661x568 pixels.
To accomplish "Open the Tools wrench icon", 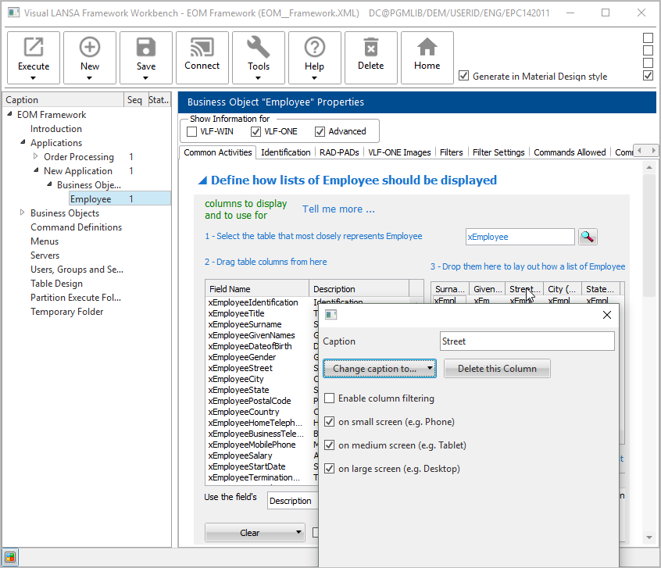I will pyautogui.click(x=259, y=48).
